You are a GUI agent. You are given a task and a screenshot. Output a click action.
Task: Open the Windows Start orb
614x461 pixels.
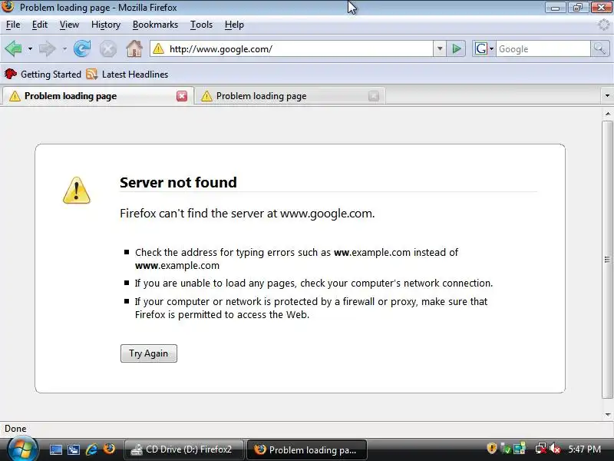pos(21,449)
